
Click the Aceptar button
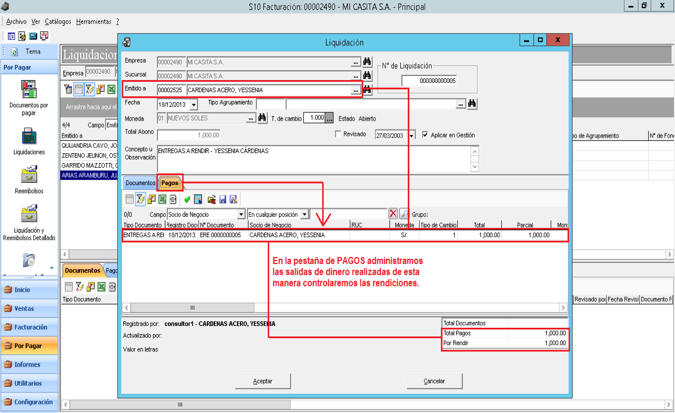coord(263,381)
